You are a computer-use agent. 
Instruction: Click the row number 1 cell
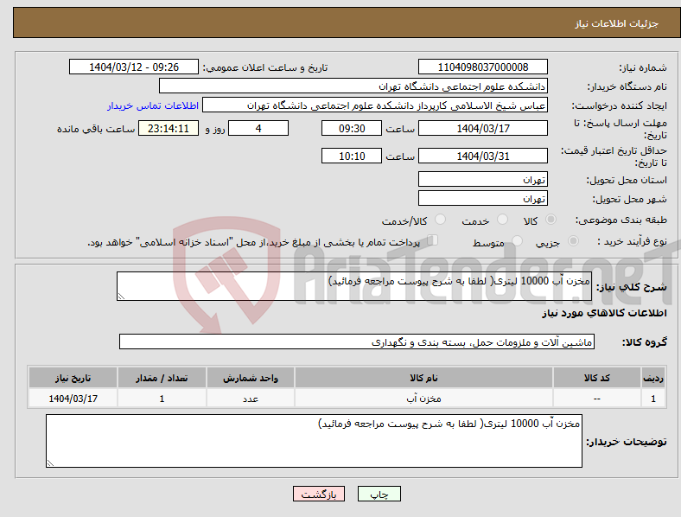tap(653, 398)
